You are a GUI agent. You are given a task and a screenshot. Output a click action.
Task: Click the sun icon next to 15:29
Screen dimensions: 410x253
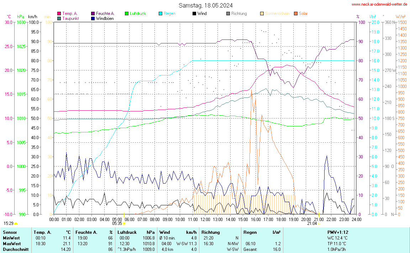pos(16,223)
